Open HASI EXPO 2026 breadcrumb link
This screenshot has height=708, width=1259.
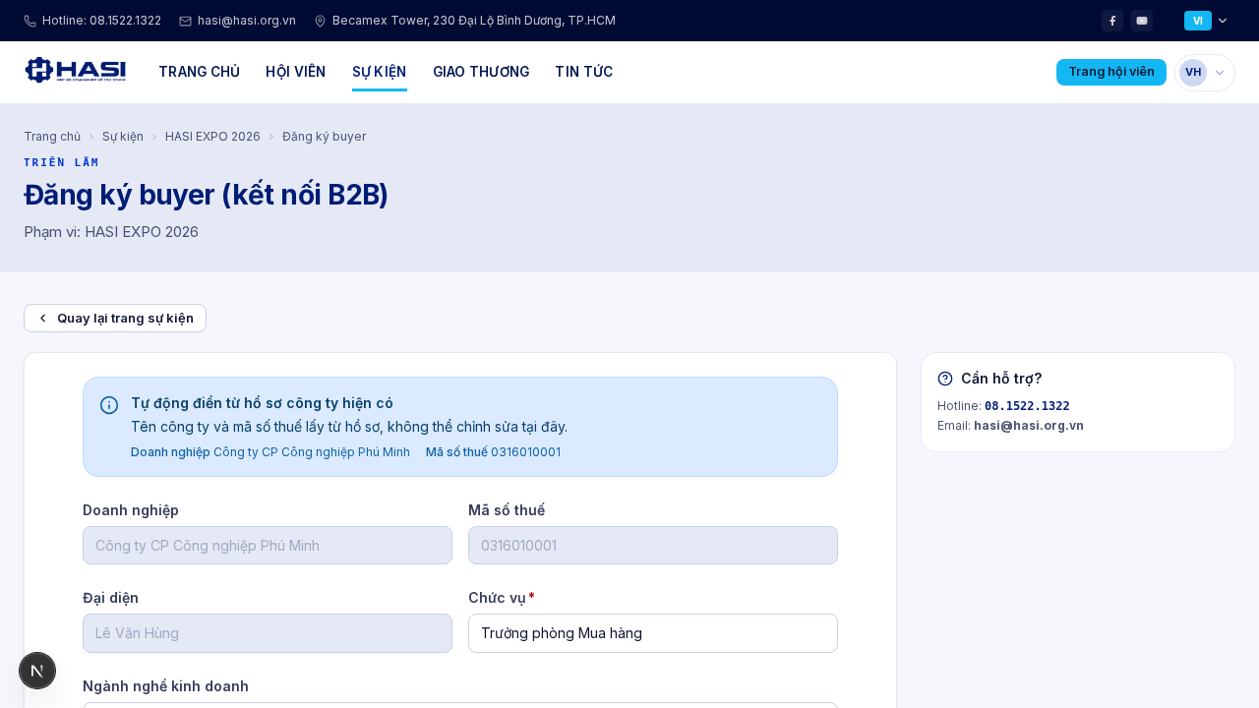click(x=212, y=137)
